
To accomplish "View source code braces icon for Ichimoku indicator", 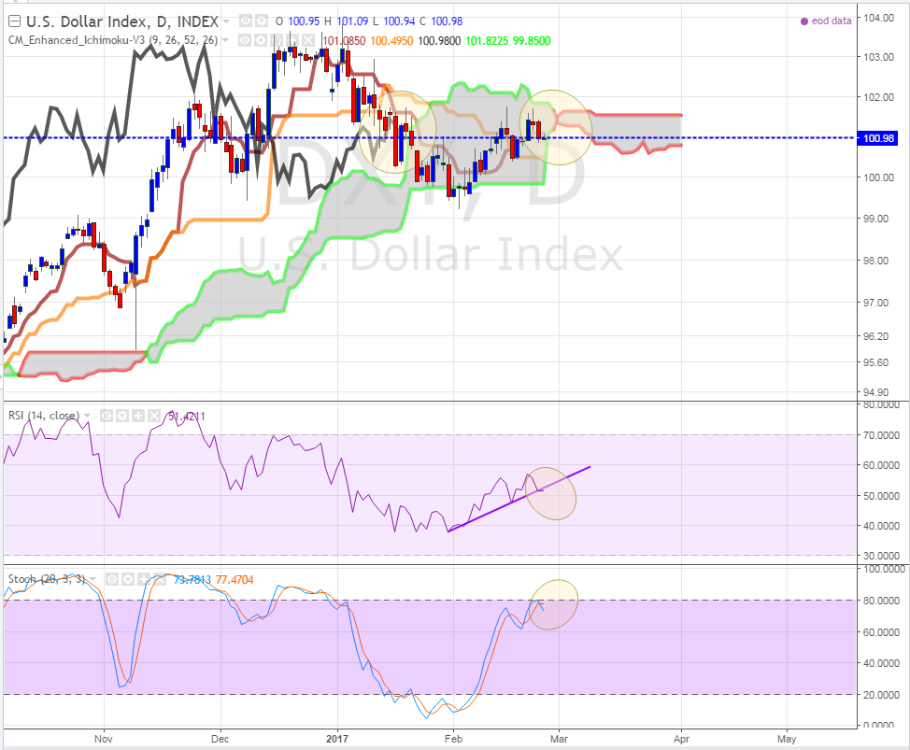I will tap(277, 40).
